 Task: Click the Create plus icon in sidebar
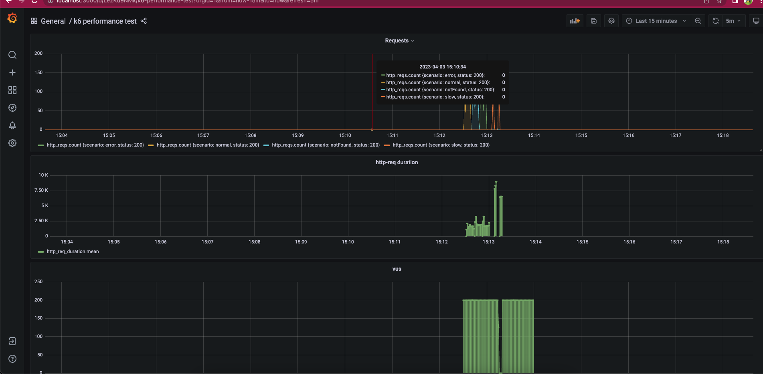pos(12,72)
